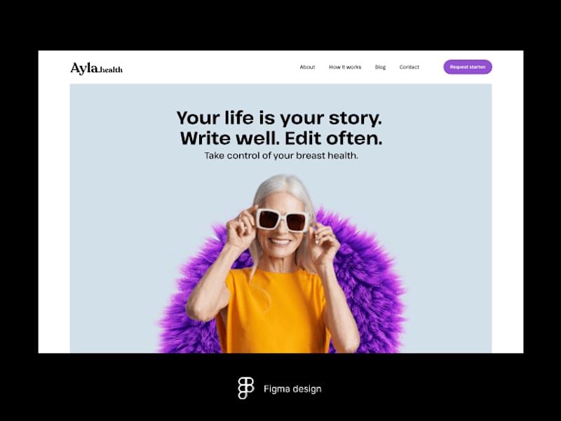The width and height of the screenshot is (561, 421).
Task: Click the Ayla.health logo
Action: click(96, 68)
